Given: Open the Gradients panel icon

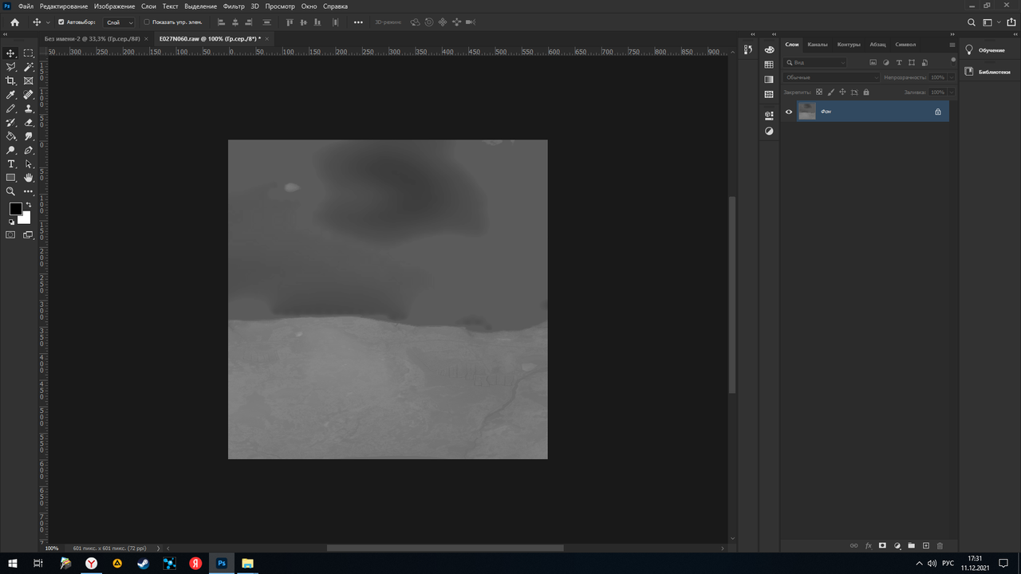Looking at the screenshot, I should (769, 80).
